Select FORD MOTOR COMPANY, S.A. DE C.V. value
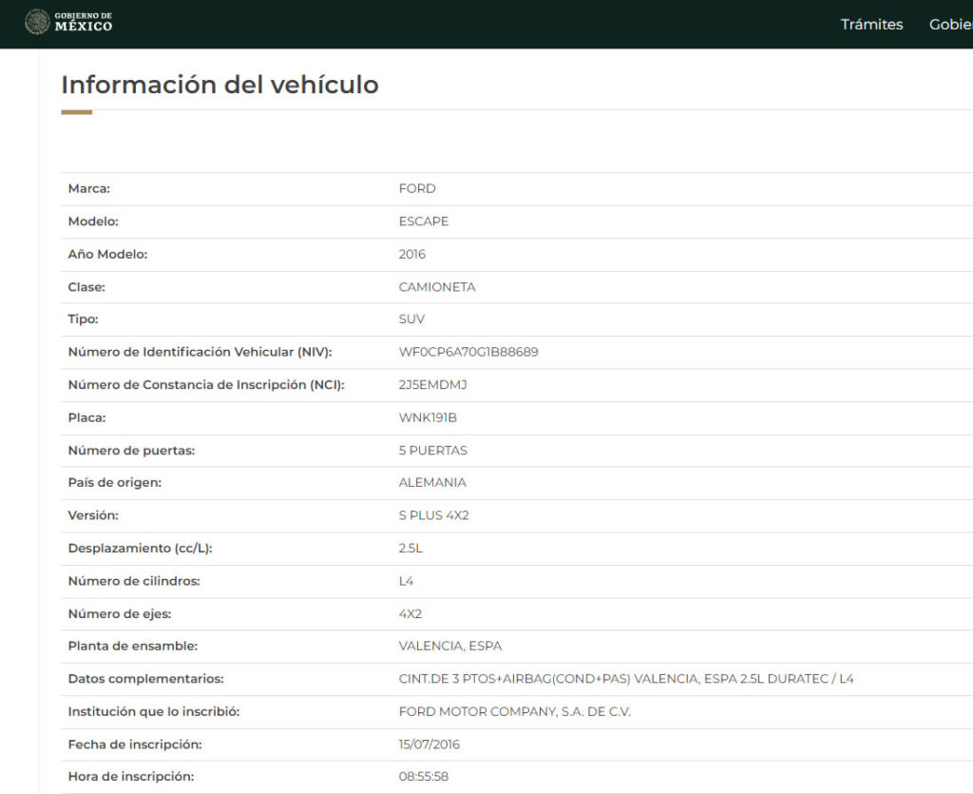This screenshot has height=794, width=973. (514, 711)
